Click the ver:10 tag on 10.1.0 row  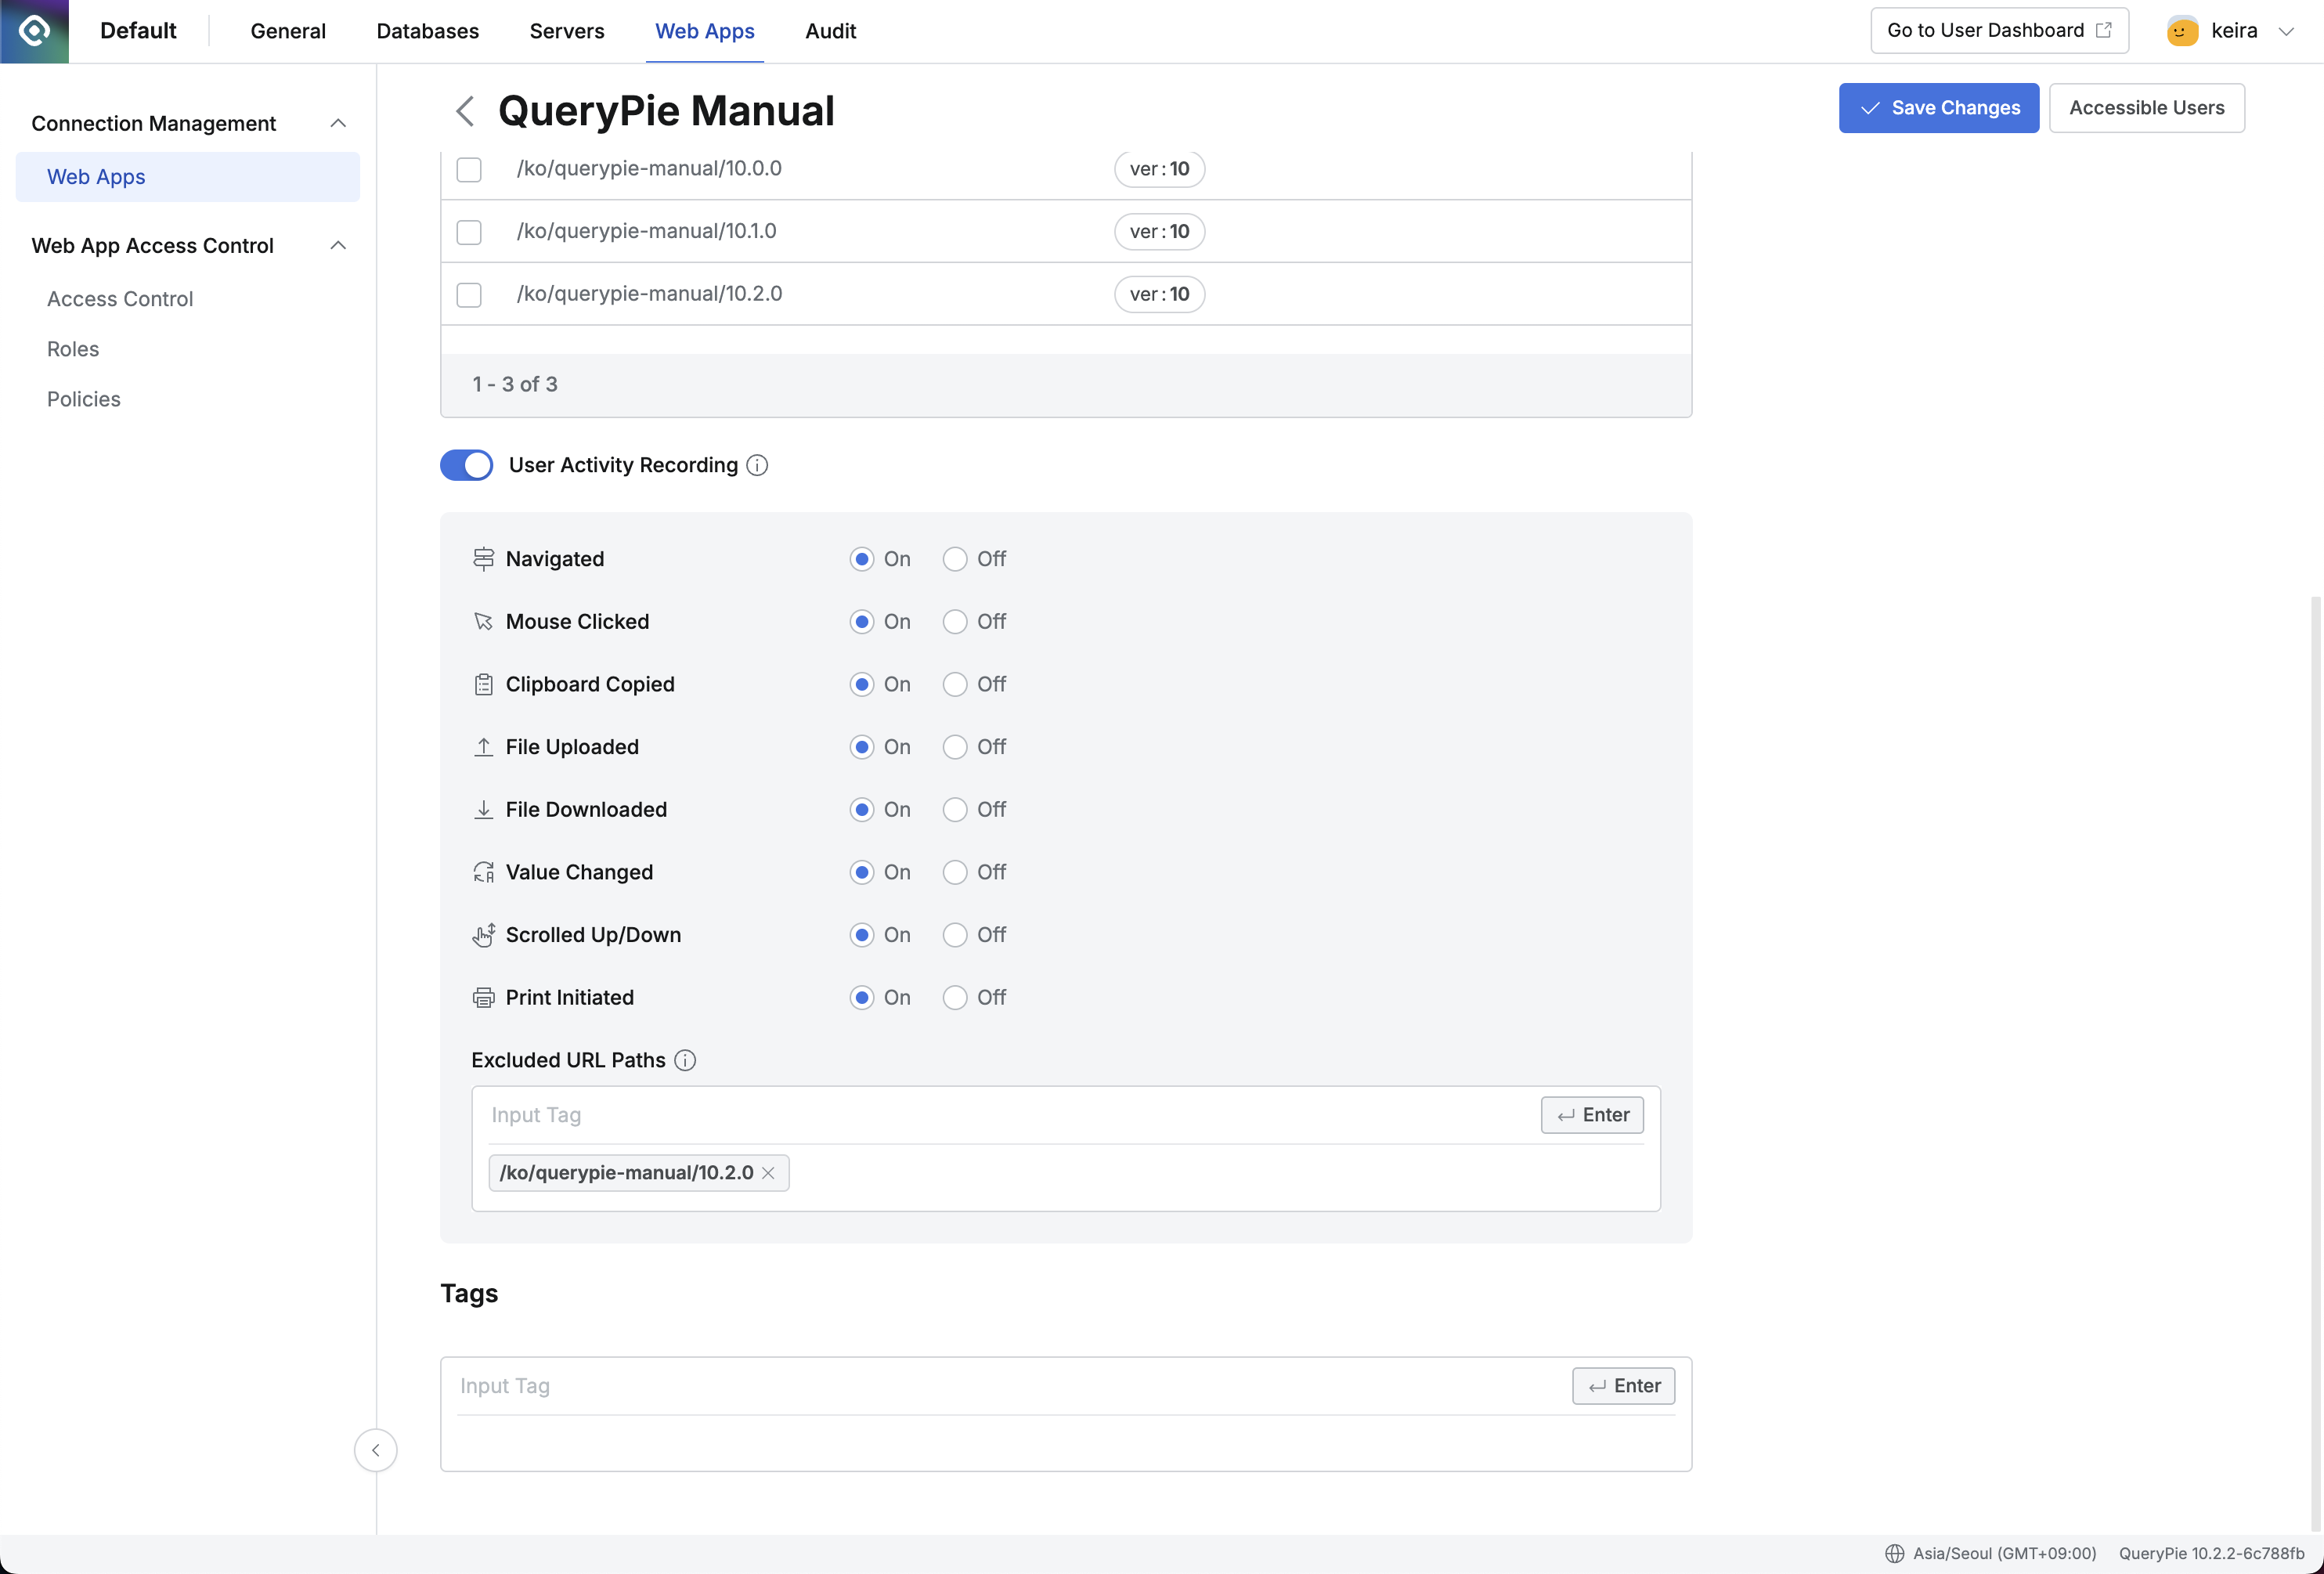[1159, 232]
